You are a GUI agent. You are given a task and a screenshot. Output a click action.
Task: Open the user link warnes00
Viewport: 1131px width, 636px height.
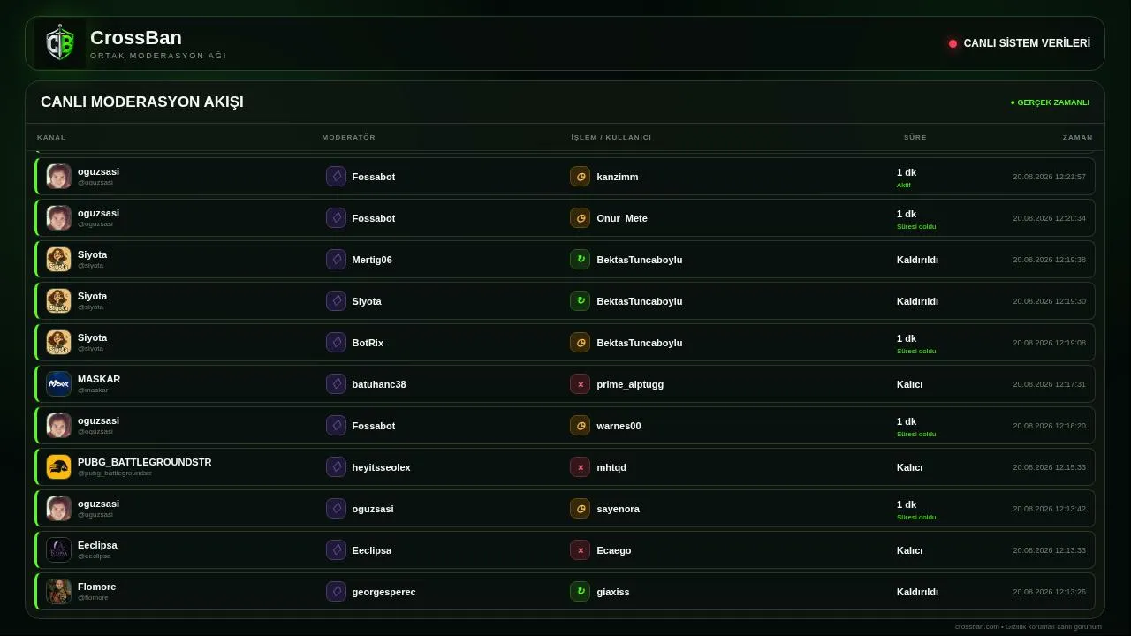coord(619,426)
